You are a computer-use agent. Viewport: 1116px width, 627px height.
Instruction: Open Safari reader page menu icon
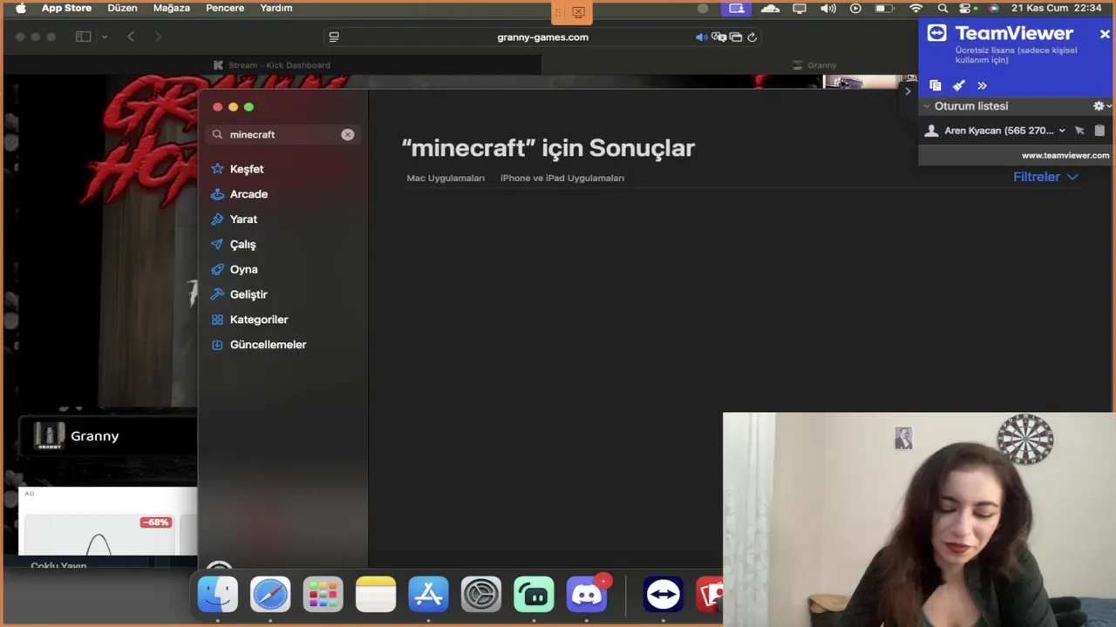tap(334, 37)
